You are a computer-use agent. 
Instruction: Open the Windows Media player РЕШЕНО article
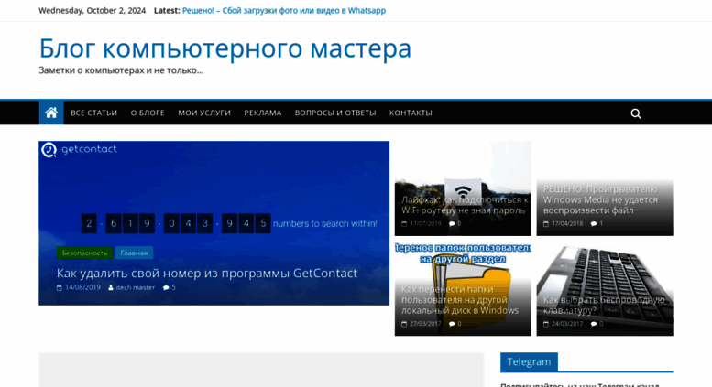(600, 199)
